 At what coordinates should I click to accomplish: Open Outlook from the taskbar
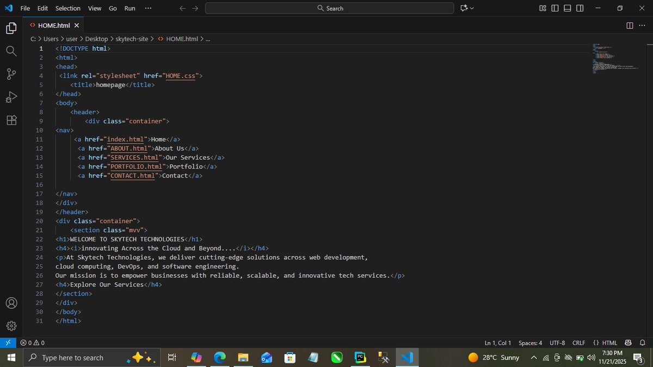tap(266, 358)
